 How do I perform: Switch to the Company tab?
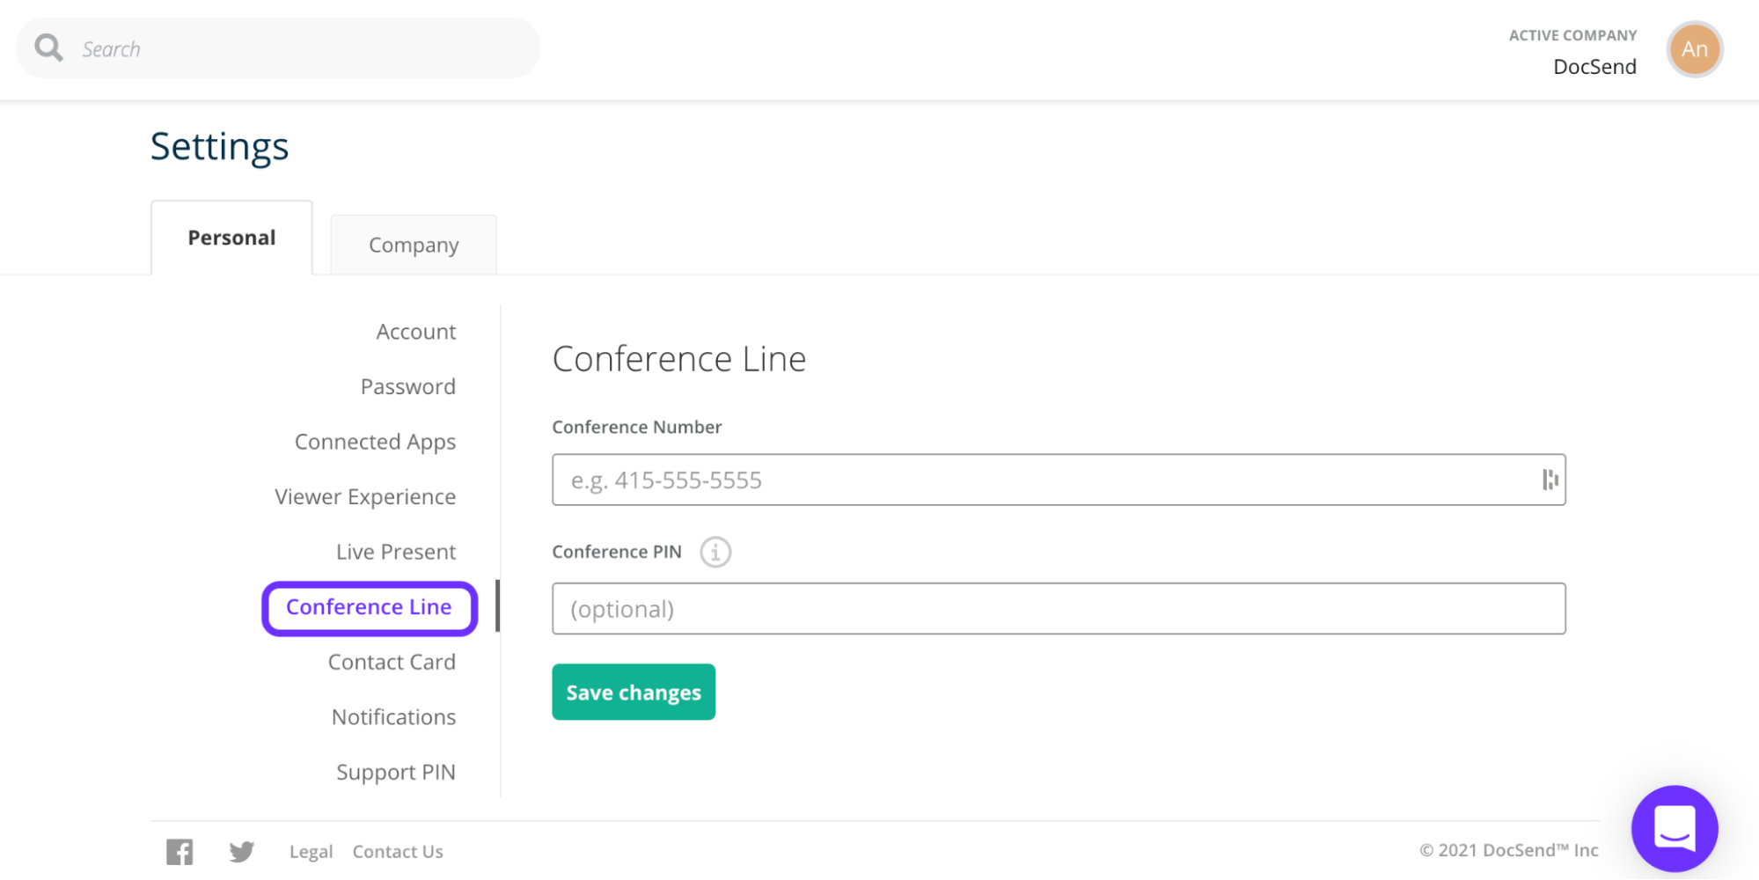(x=414, y=245)
